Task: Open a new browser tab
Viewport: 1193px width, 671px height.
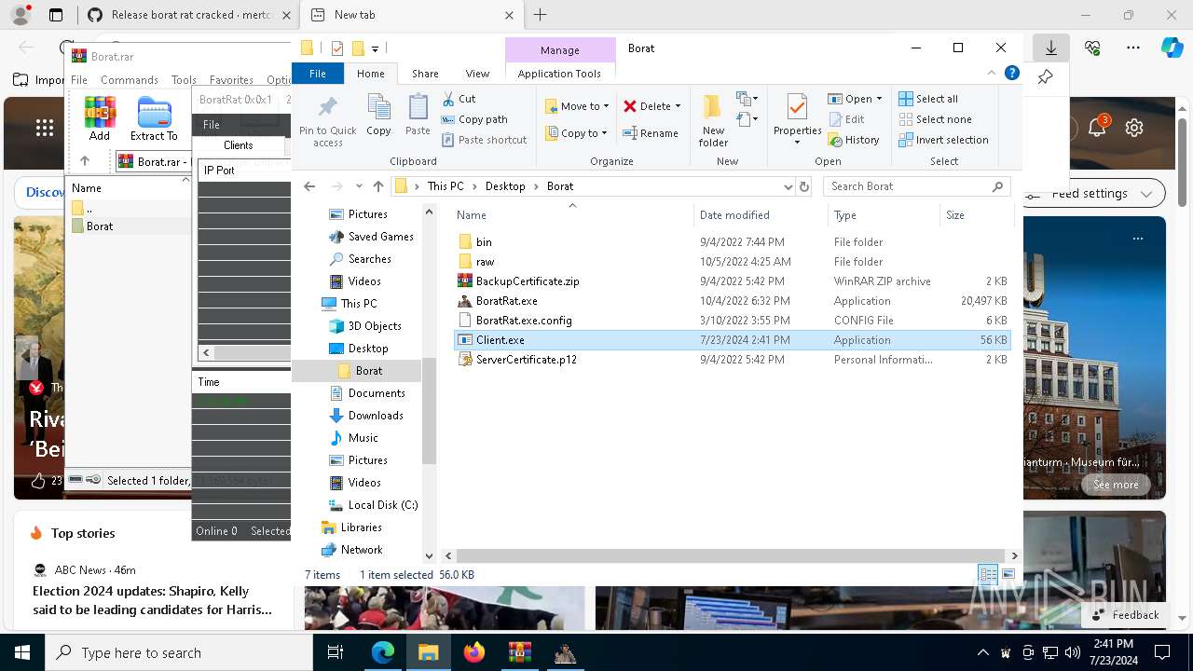Action: click(x=541, y=15)
